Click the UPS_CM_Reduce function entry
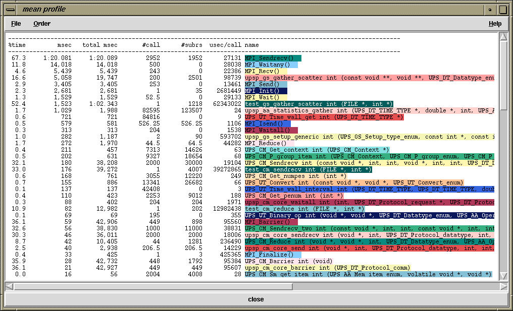Screen dimensions: 513x311 click(x=370, y=241)
